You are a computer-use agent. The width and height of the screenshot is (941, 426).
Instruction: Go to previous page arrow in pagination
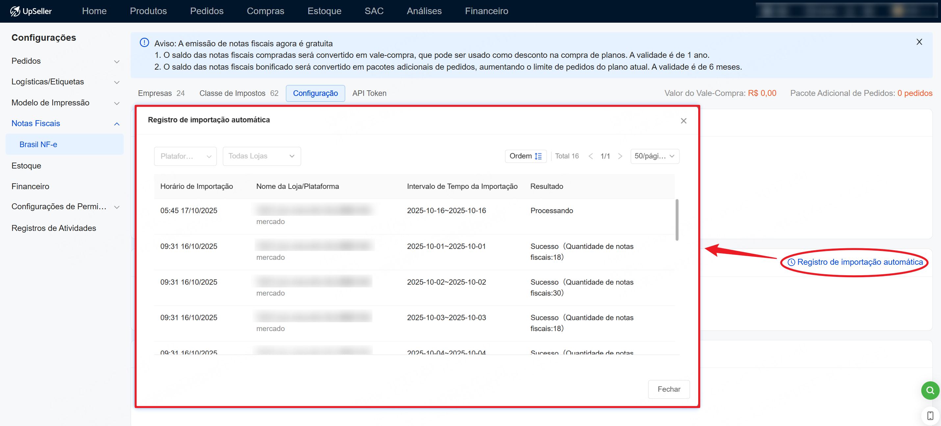591,156
